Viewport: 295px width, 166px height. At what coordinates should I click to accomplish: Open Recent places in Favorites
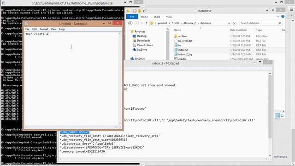(x=145, y=45)
